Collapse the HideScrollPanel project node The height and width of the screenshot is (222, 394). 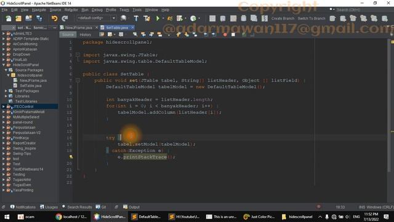[x=4, y=65]
